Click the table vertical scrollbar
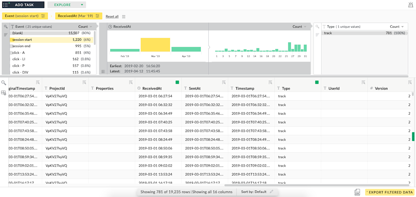416x197 pixels. pos(413,94)
